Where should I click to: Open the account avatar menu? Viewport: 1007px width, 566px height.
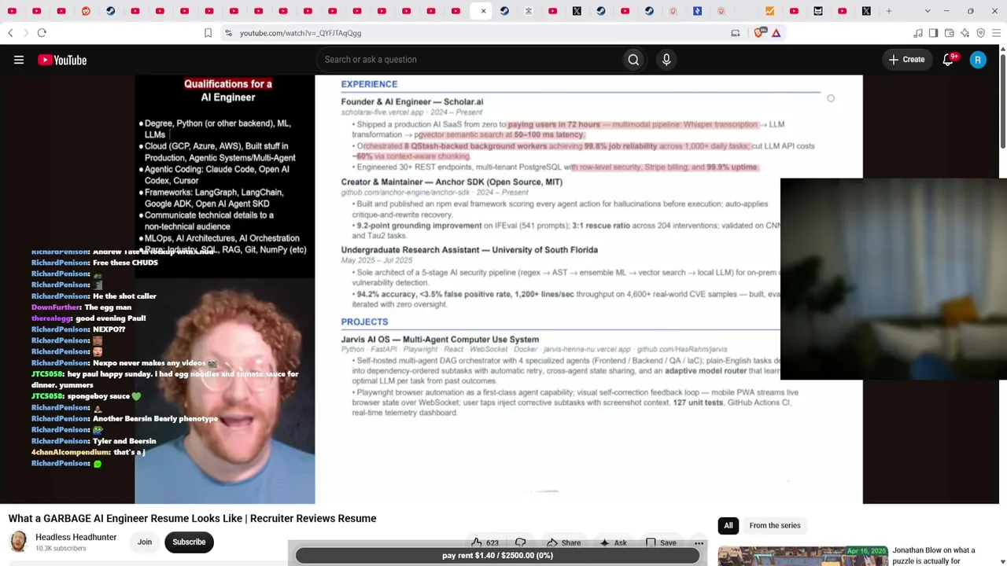tap(978, 60)
